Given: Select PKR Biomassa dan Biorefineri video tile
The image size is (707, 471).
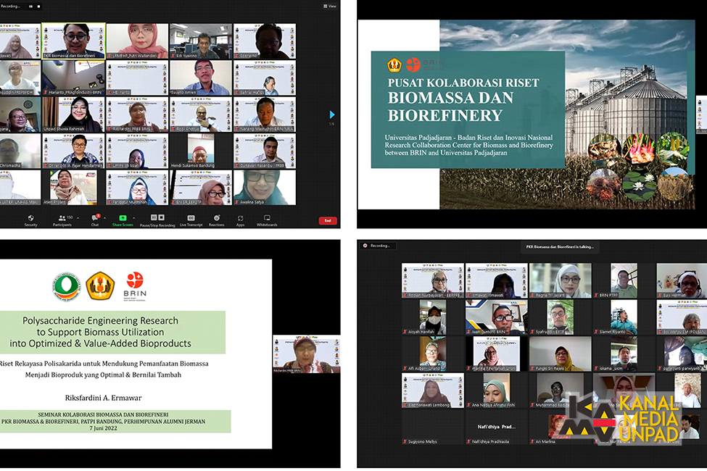Looking at the screenshot, I should [73, 41].
